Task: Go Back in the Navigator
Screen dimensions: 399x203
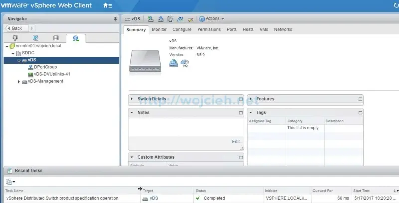Action: (x=17, y=28)
